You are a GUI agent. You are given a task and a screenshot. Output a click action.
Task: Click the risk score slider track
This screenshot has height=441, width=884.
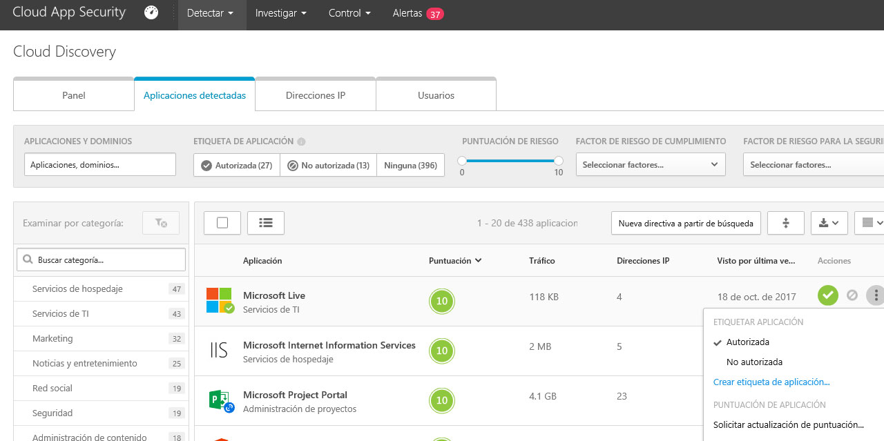(x=510, y=161)
